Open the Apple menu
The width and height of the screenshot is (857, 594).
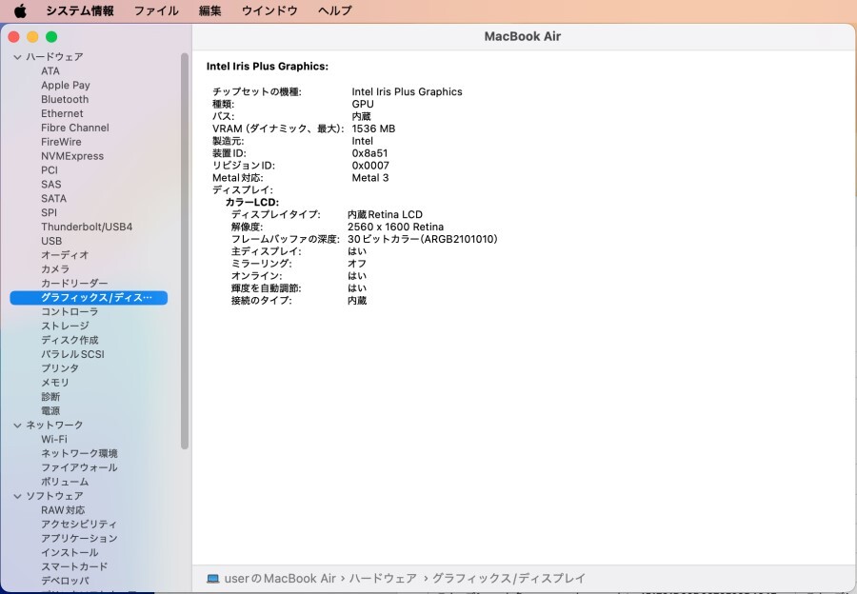(20, 10)
